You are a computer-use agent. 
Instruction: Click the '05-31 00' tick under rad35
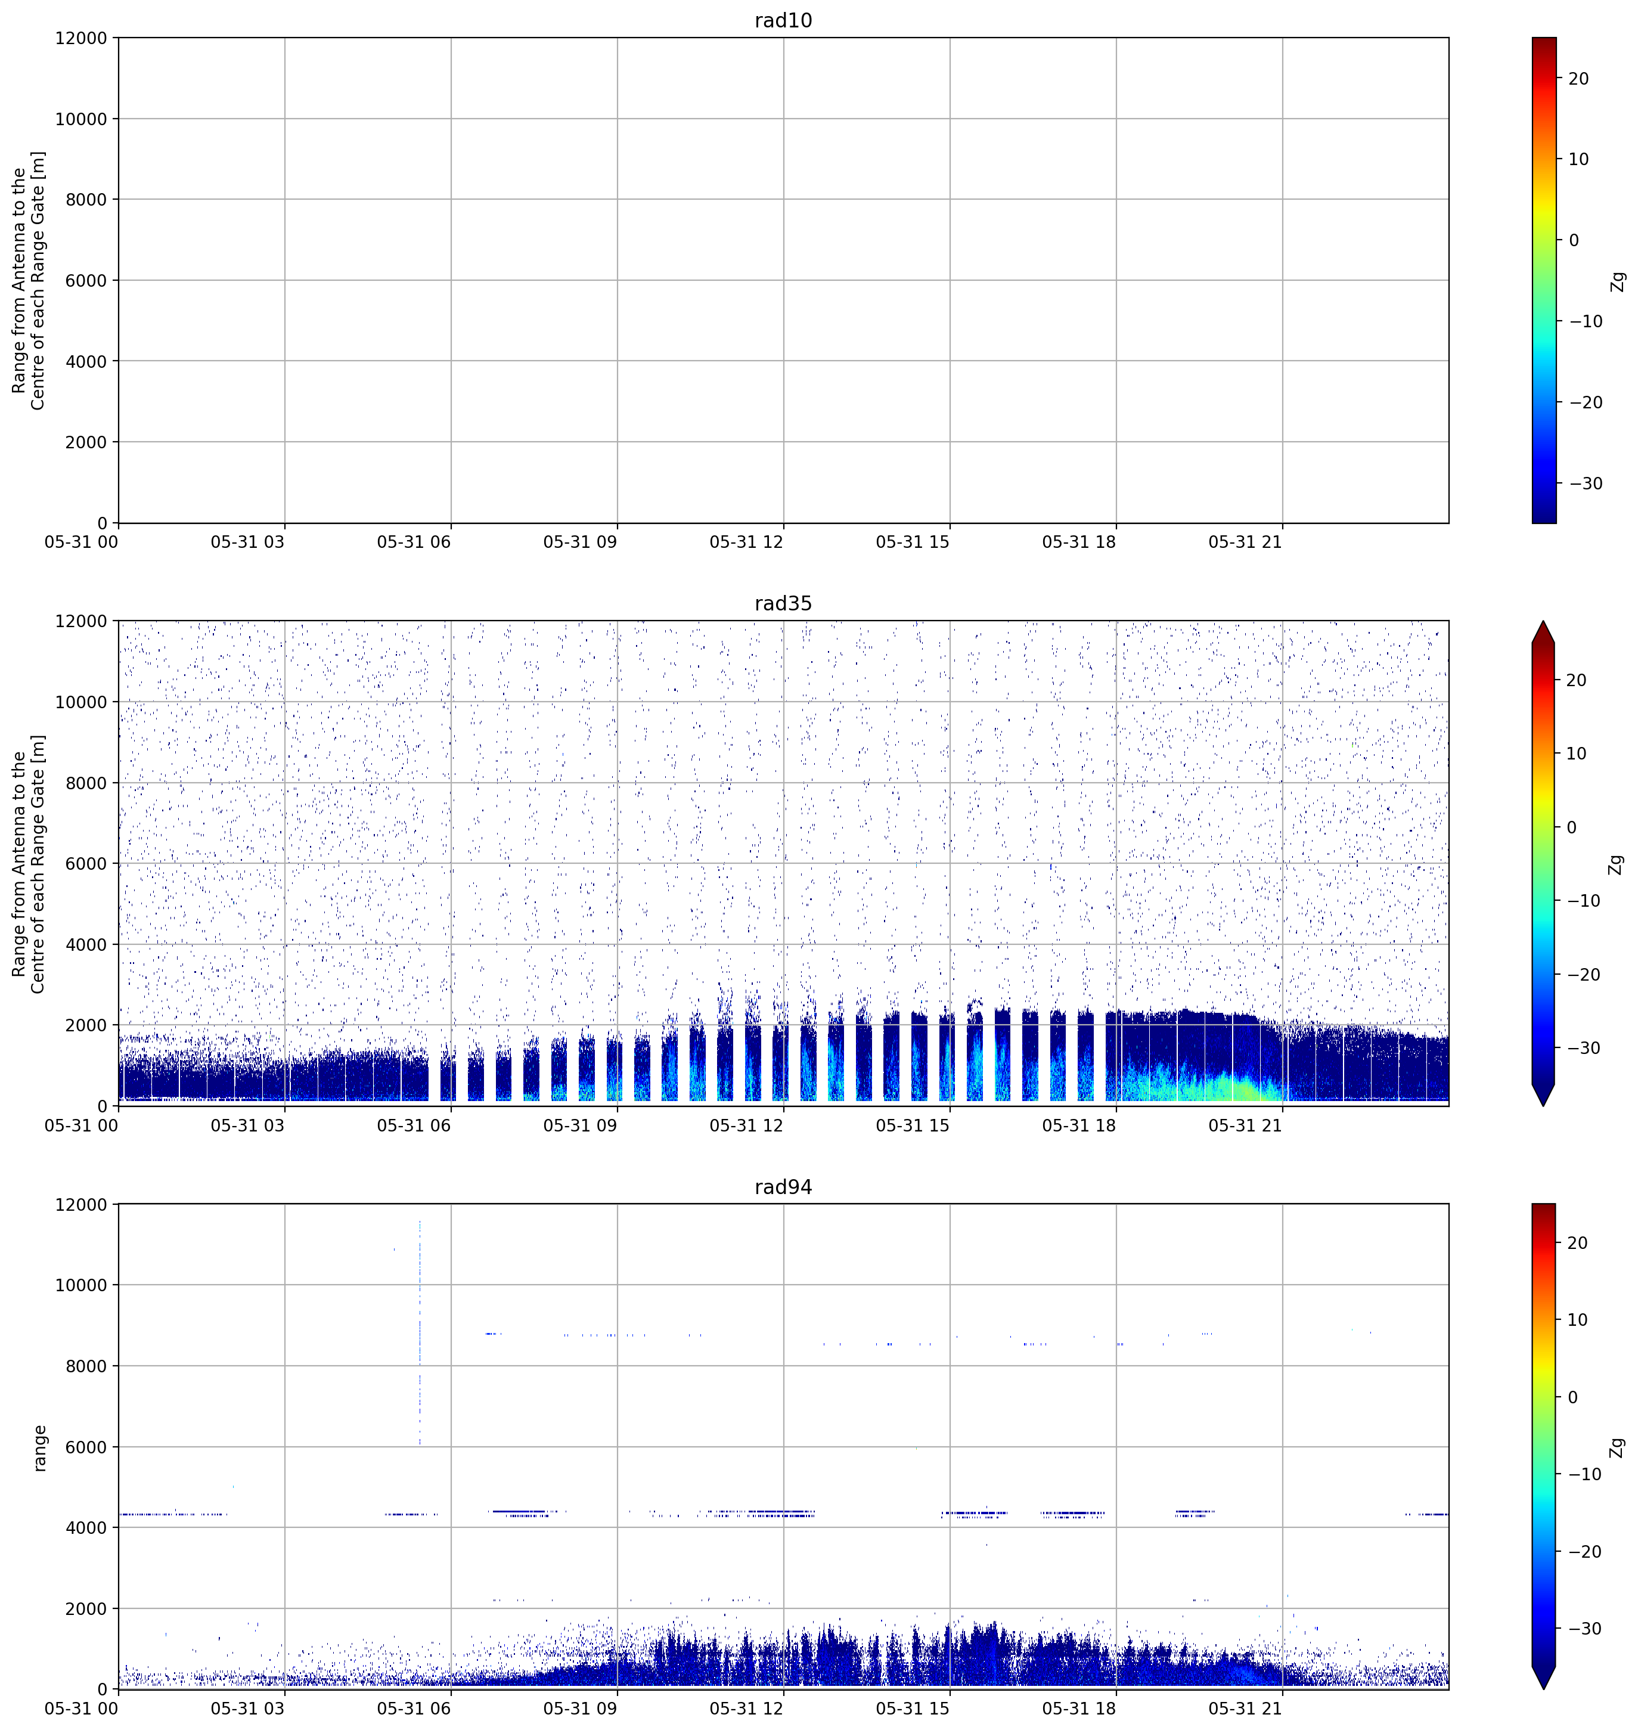pos(81,1126)
